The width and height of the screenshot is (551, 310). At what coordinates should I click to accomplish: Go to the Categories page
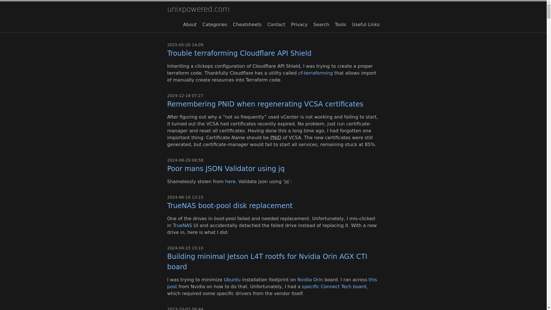tap(215, 25)
